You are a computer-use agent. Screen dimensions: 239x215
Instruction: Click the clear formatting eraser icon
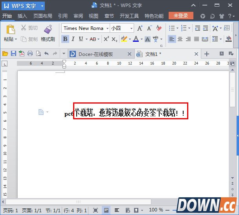(x=159, y=28)
